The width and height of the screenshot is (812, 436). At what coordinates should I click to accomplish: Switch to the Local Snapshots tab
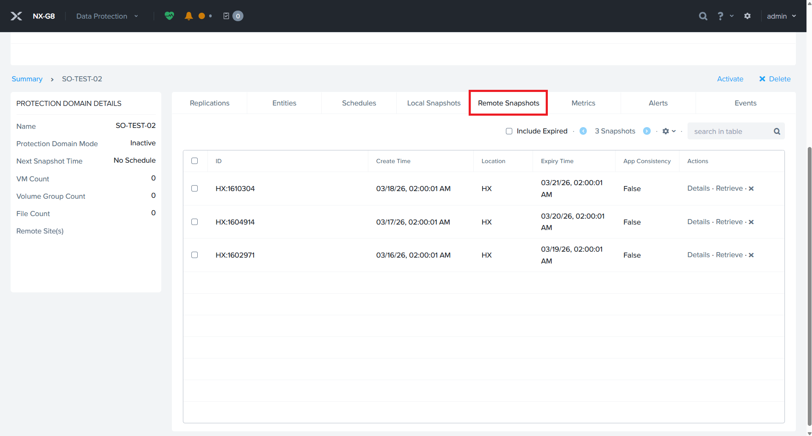pyautogui.click(x=434, y=103)
